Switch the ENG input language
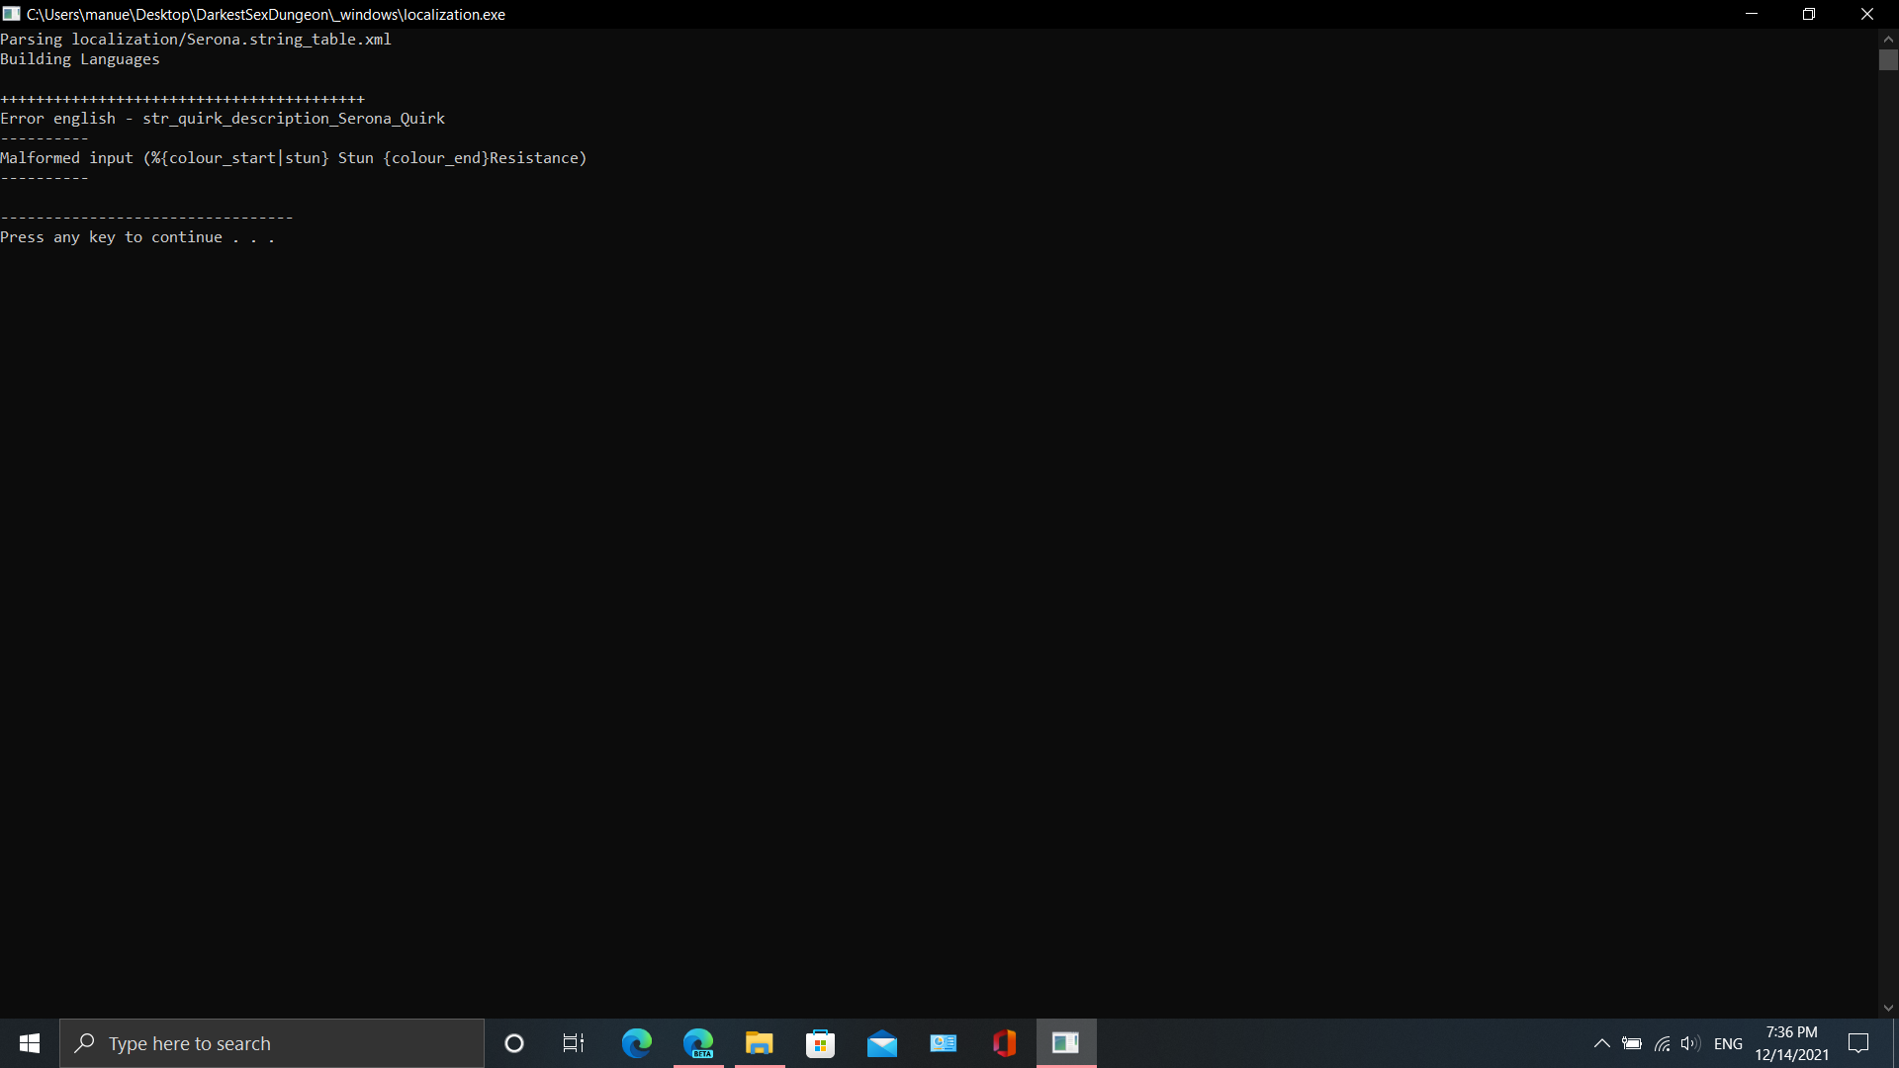Image resolution: width=1899 pixels, height=1068 pixels. coord(1728,1043)
